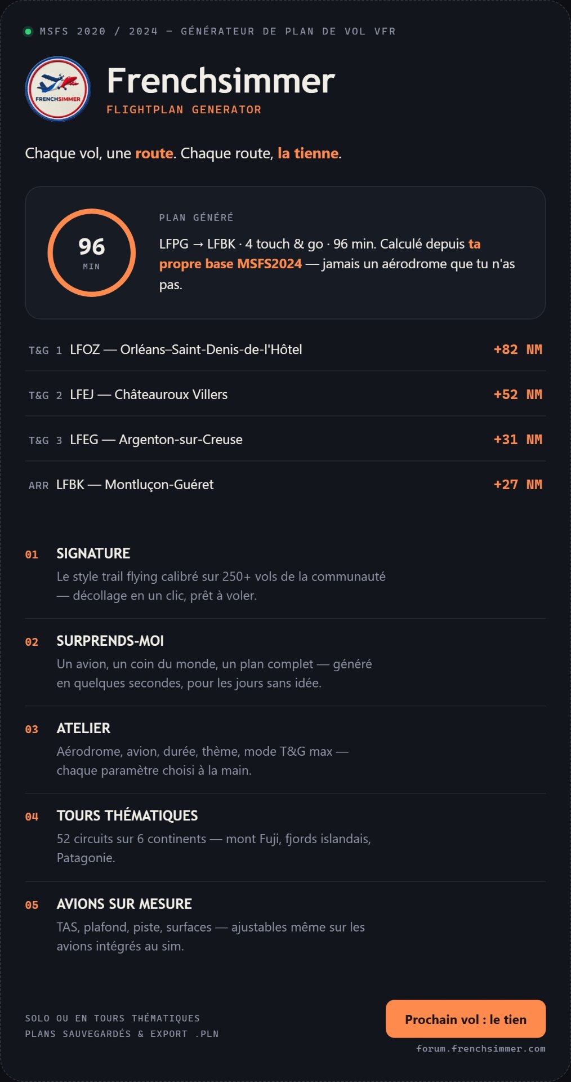Click the 96 MIN circular duration gauge
This screenshot has width=571, height=1082.
pyautogui.click(x=92, y=252)
